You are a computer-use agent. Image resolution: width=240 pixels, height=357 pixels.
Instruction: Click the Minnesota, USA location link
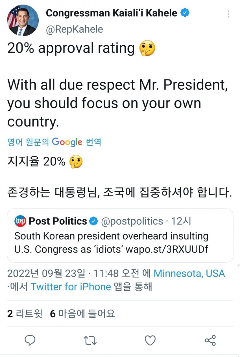[189, 273]
